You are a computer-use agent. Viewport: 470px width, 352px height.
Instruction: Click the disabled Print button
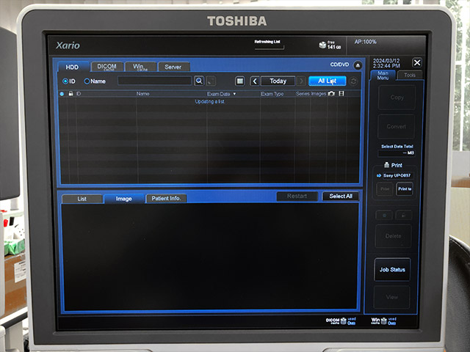[385, 189]
